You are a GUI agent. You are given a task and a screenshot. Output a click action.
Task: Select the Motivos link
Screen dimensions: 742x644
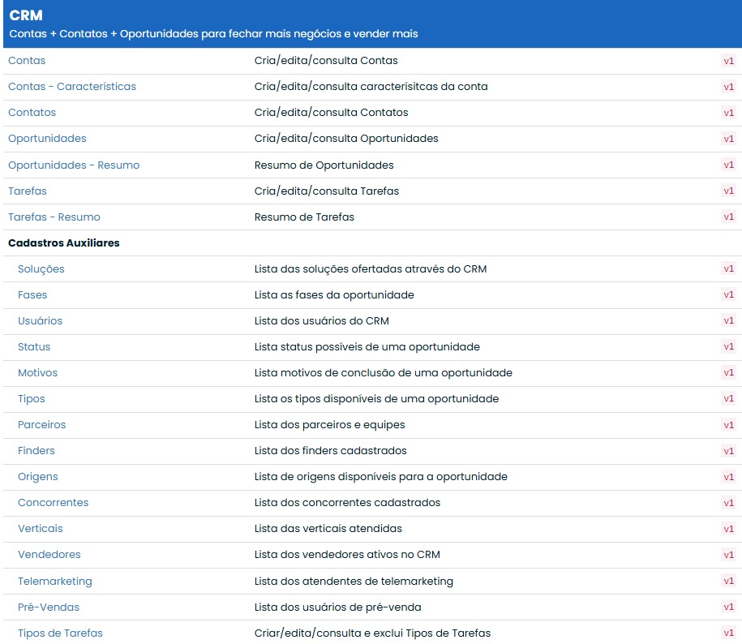[37, 373]
